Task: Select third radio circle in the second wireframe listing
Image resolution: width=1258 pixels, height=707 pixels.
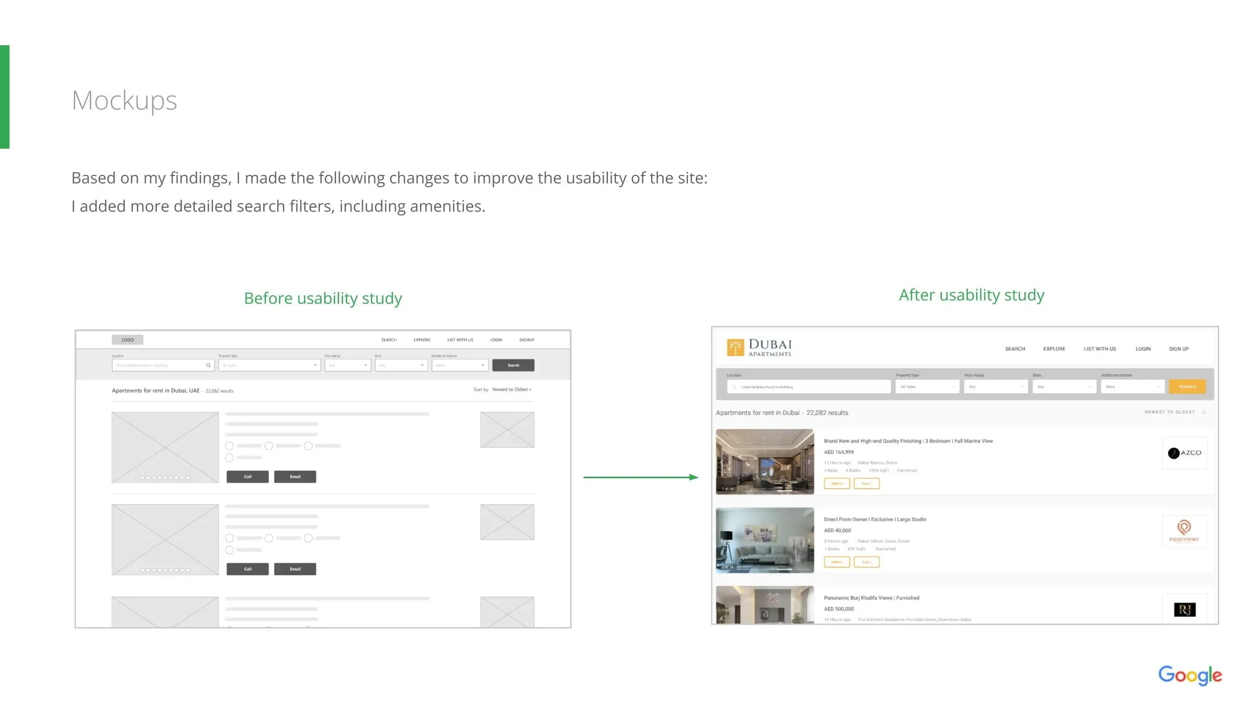Action: point(308,538)
